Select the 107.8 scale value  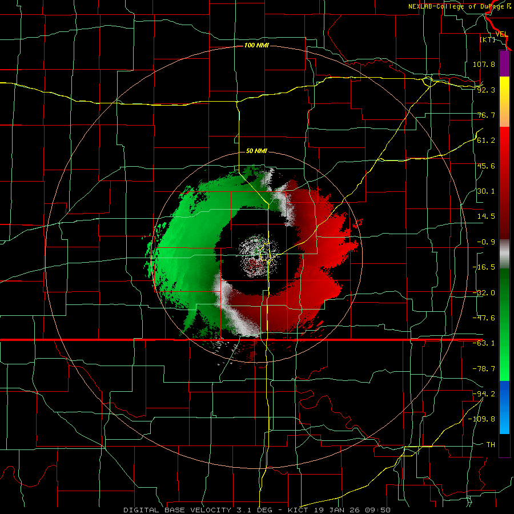484,64
